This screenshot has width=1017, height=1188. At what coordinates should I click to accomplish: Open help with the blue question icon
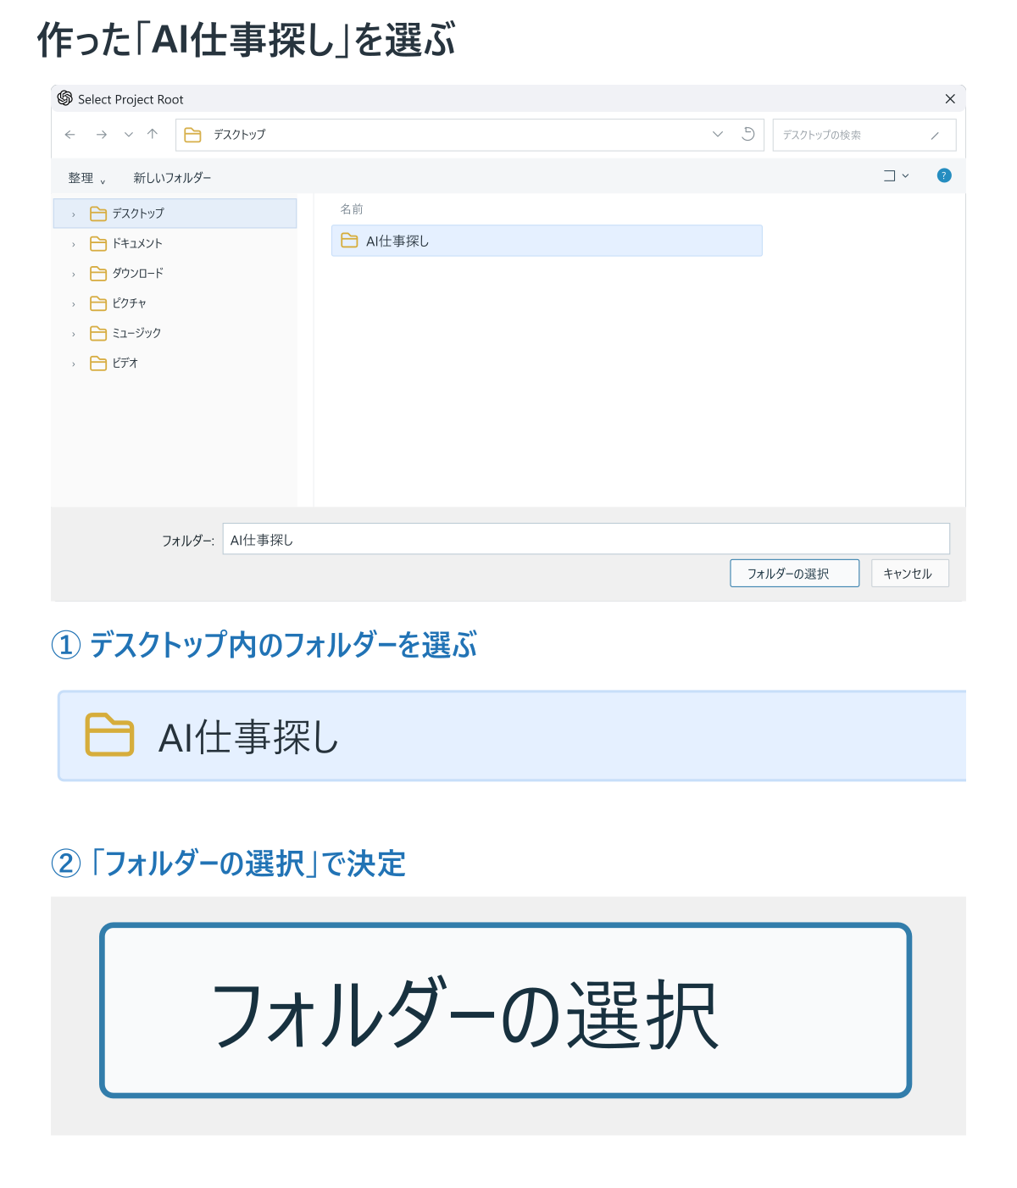pos(944,175)
